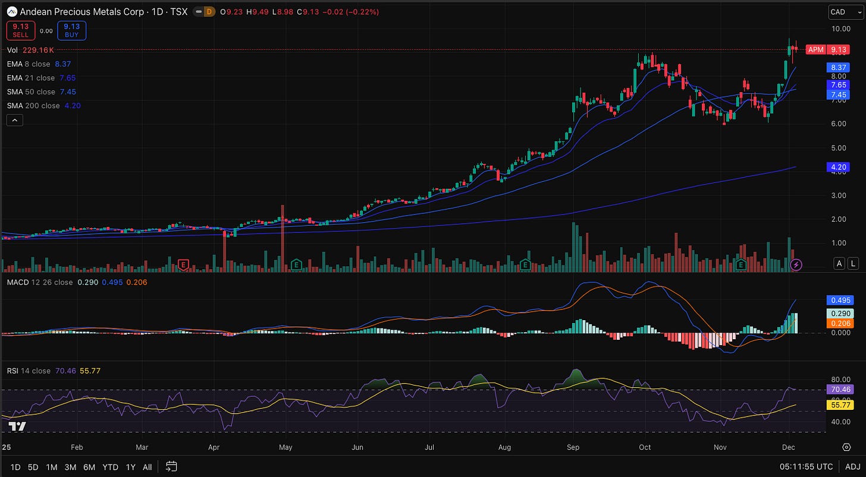Select the RSI 14 close legend
The height and width of the screenshot is (477, 866).
point(54,371)
